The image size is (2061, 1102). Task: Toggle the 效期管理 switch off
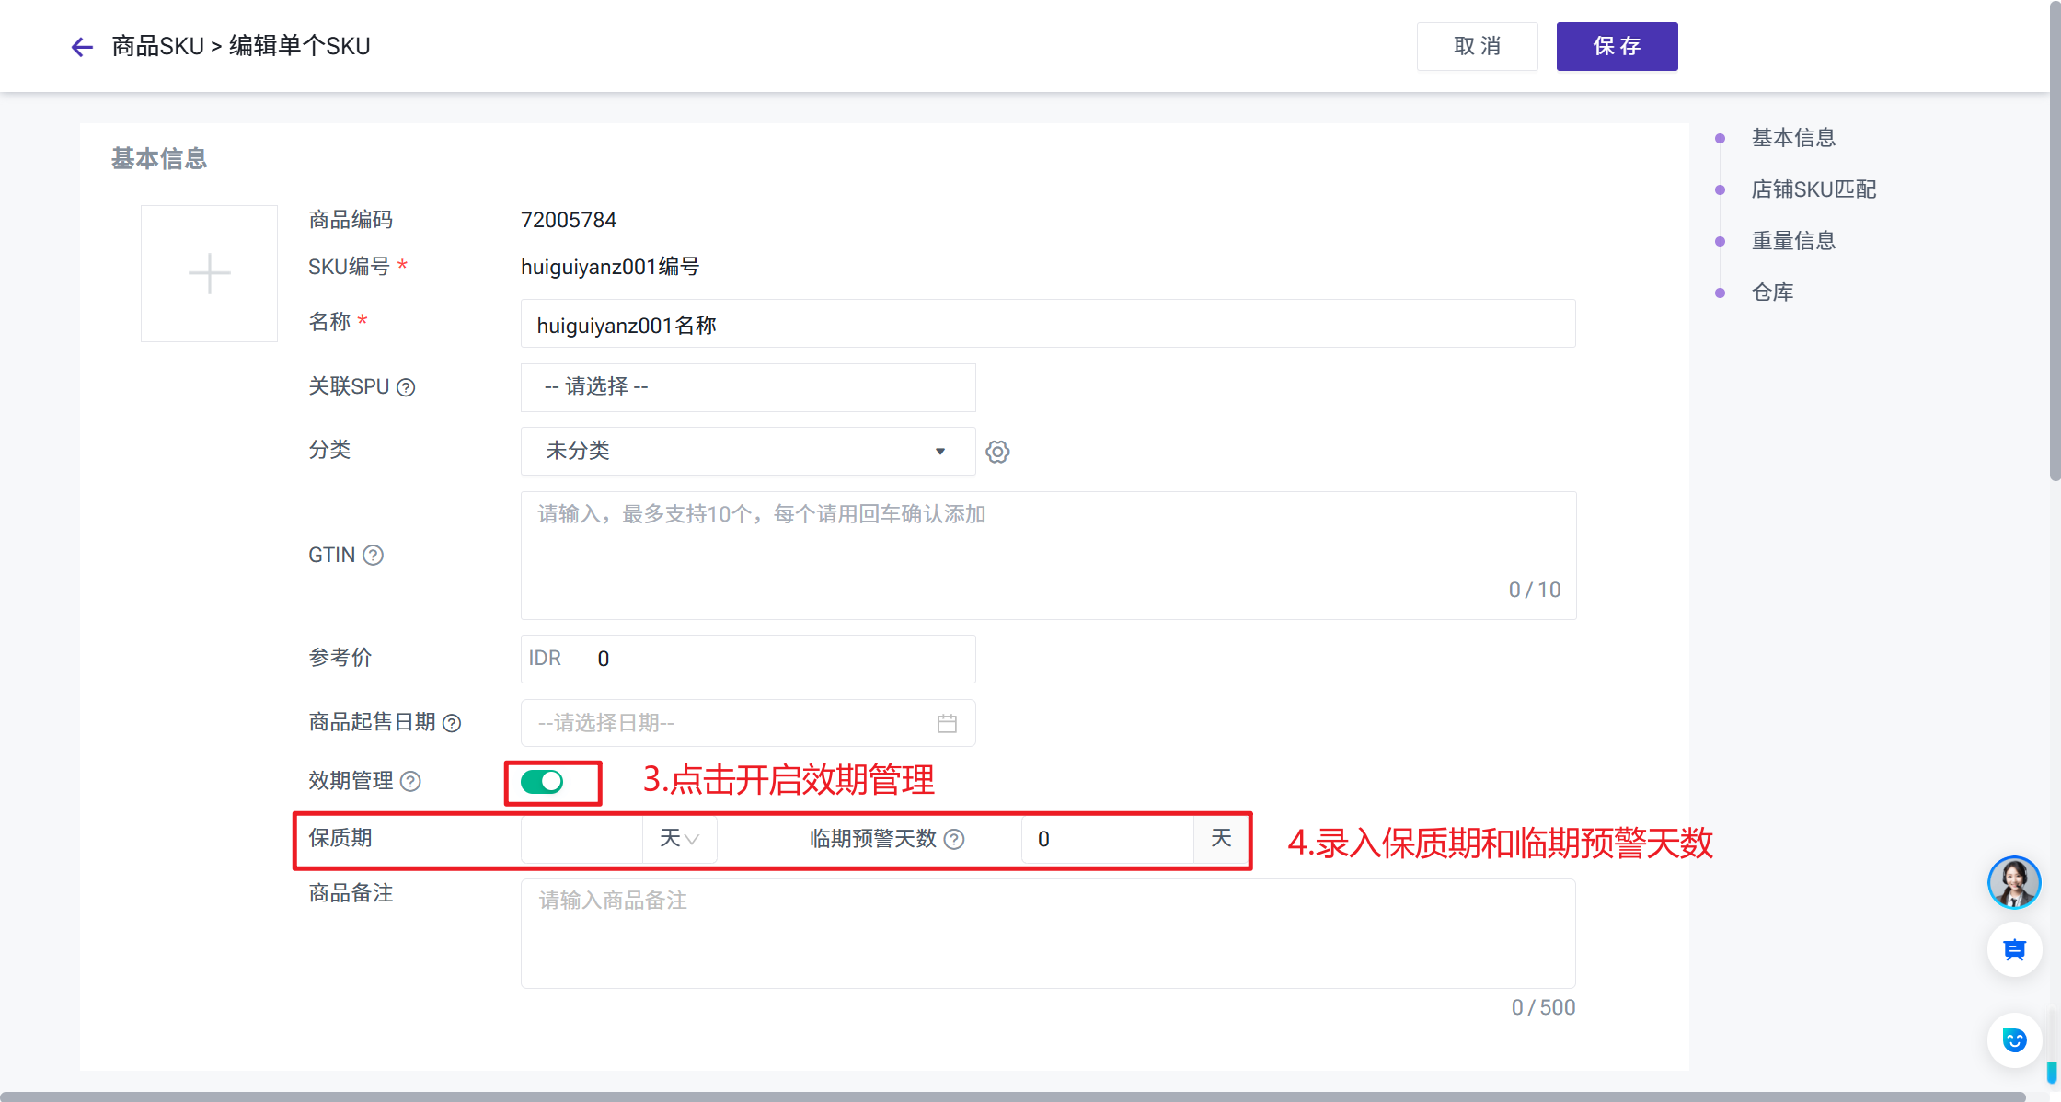coord(542,782)
